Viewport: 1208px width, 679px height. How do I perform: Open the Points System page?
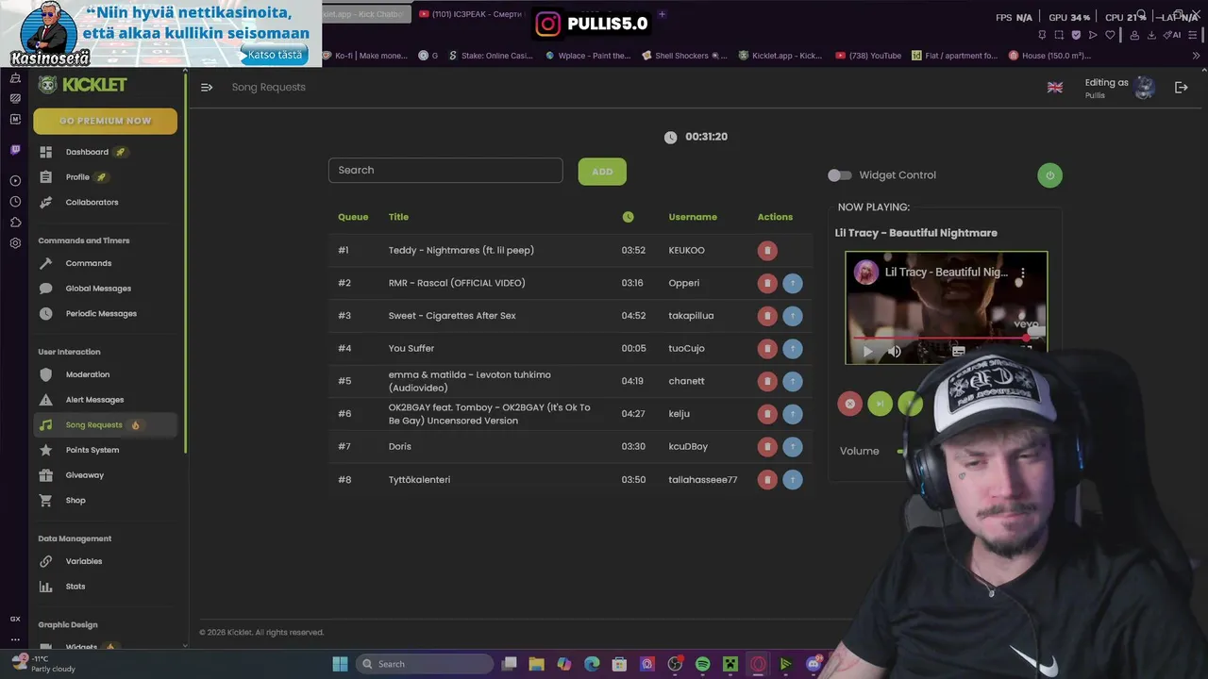tap(92, 450)
